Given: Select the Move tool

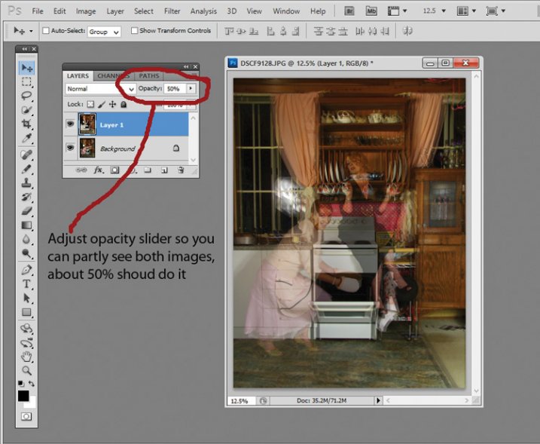Looking at the screenshot, I should pyautogui.click(x=26, y=69).
